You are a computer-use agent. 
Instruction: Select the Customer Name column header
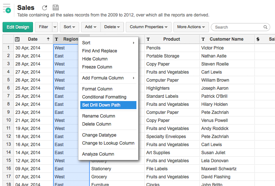(x=226, y=39)
